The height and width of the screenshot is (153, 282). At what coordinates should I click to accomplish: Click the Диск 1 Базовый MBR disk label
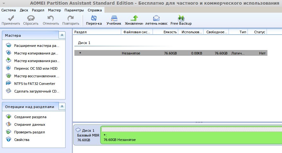click(x=87, y=135)
